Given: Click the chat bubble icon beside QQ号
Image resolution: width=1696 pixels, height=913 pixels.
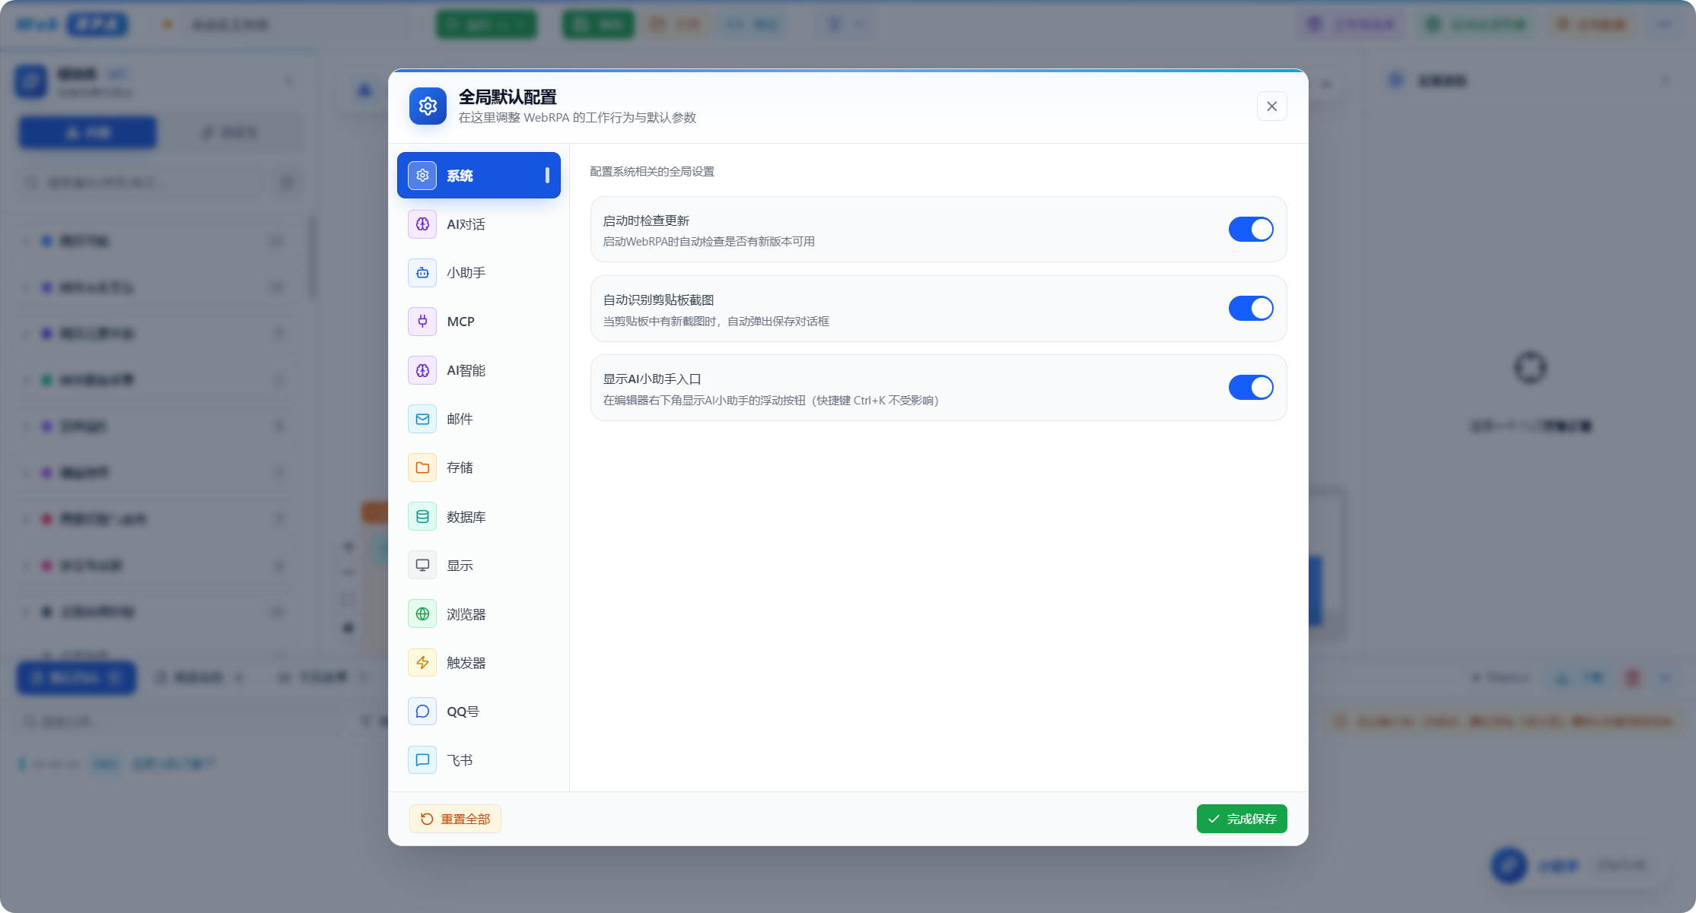Looking at the screenshot, I should (422, 712).
